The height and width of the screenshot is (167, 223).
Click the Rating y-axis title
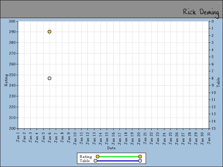tap(6, 80)
